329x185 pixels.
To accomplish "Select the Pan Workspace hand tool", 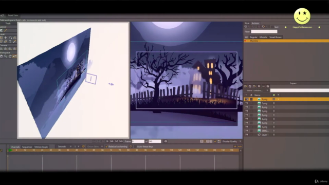I will click(x=2, y=56).
